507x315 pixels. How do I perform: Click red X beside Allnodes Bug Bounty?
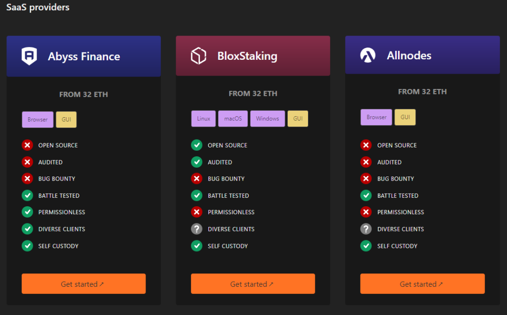pyautogui.click(x=366, y=179)
